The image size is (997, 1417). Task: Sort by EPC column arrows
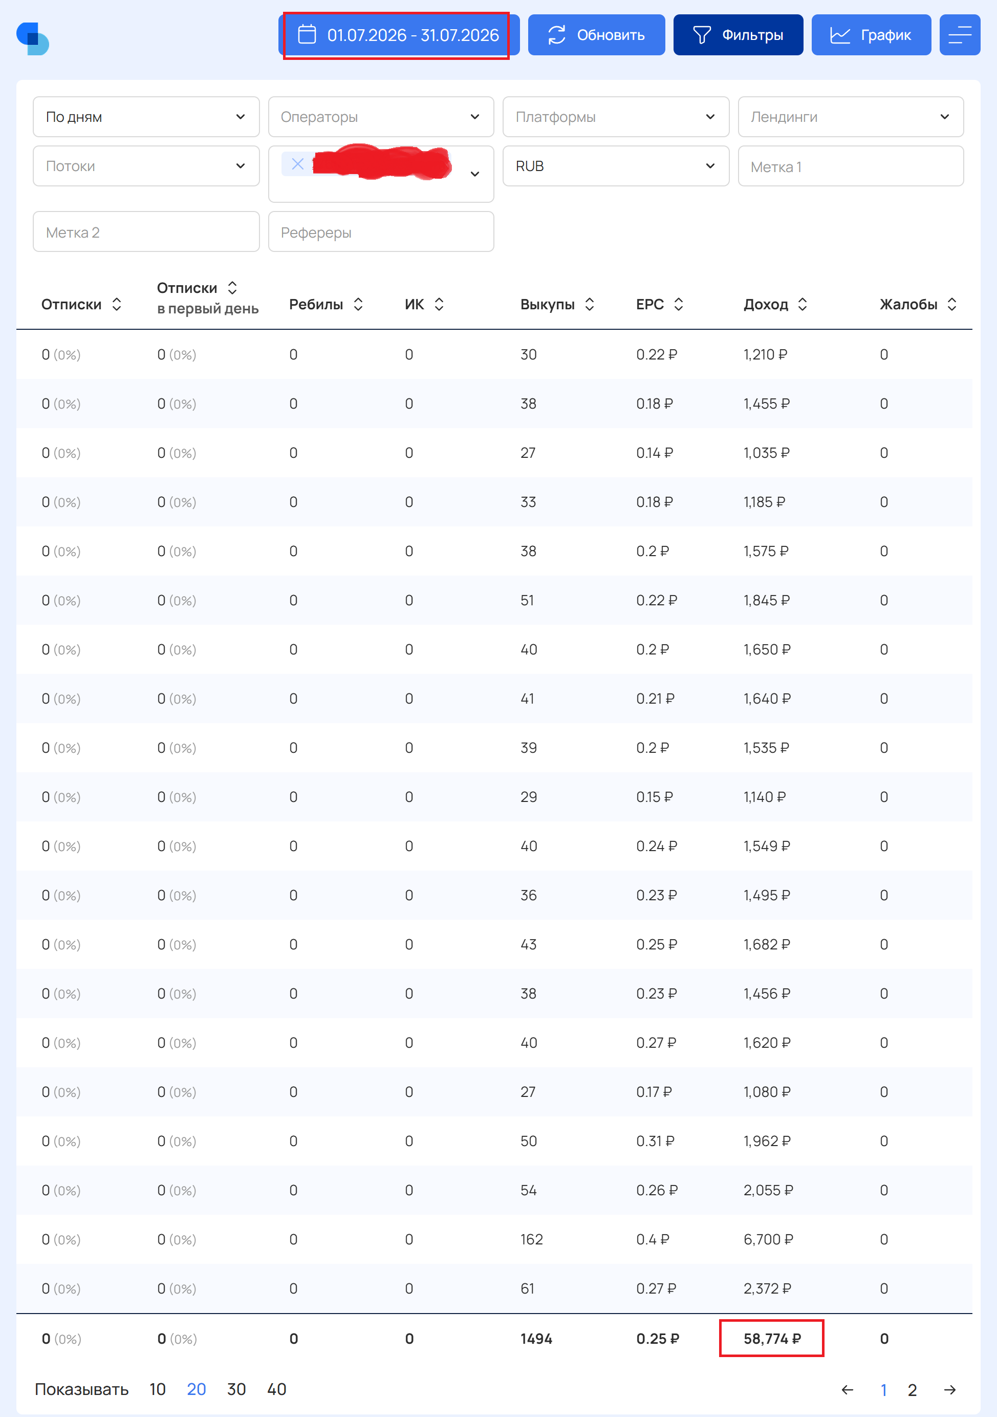coord(679,304)
